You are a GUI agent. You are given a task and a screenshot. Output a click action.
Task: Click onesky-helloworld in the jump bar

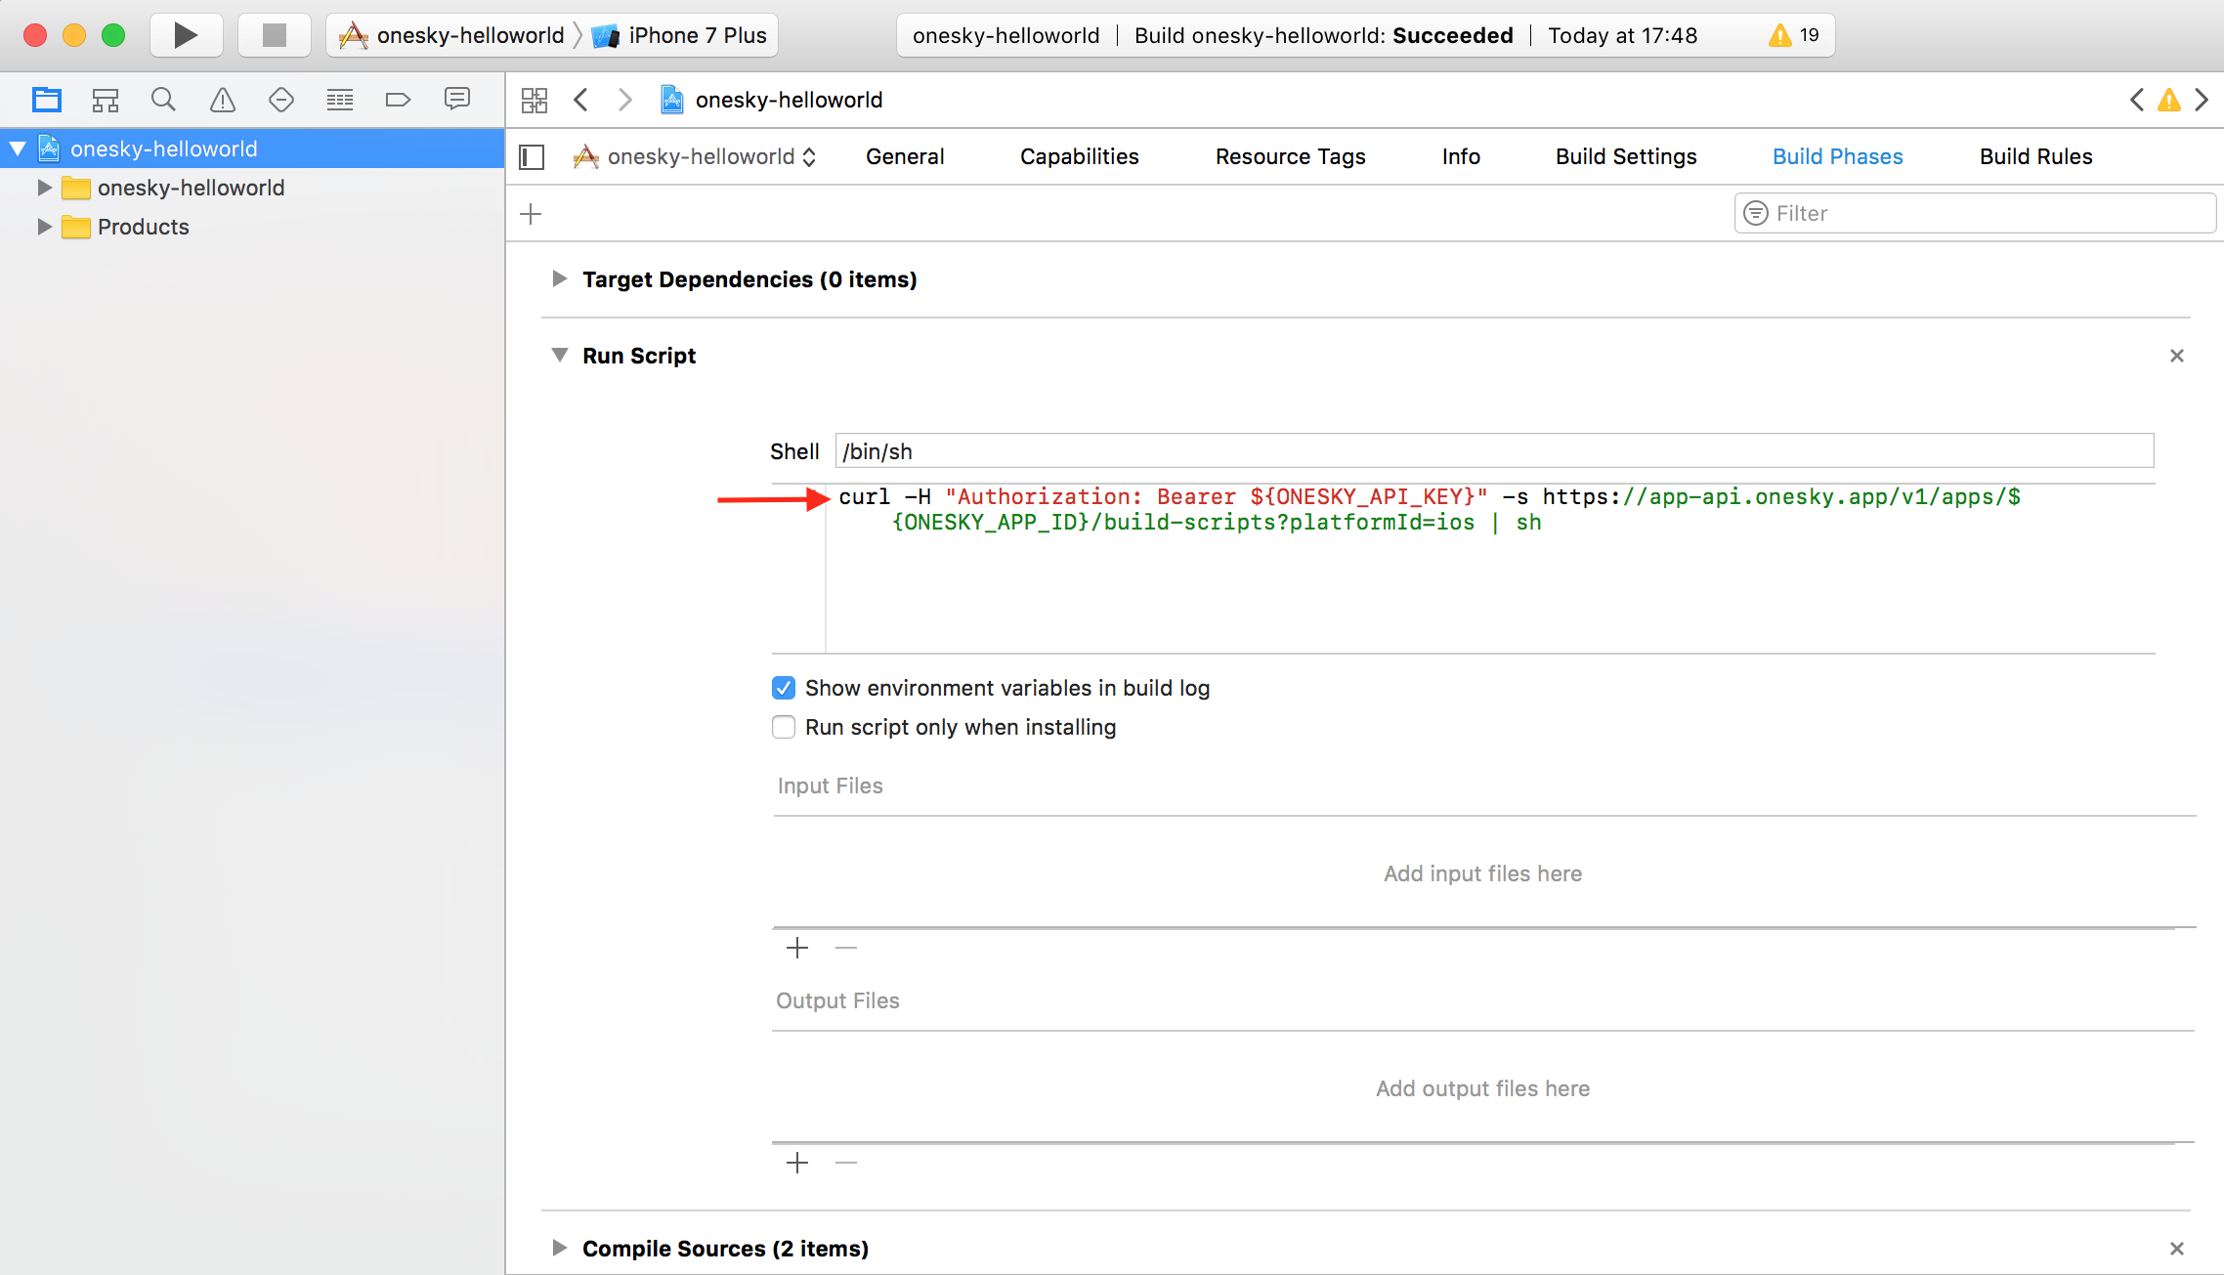click(789, 100)
